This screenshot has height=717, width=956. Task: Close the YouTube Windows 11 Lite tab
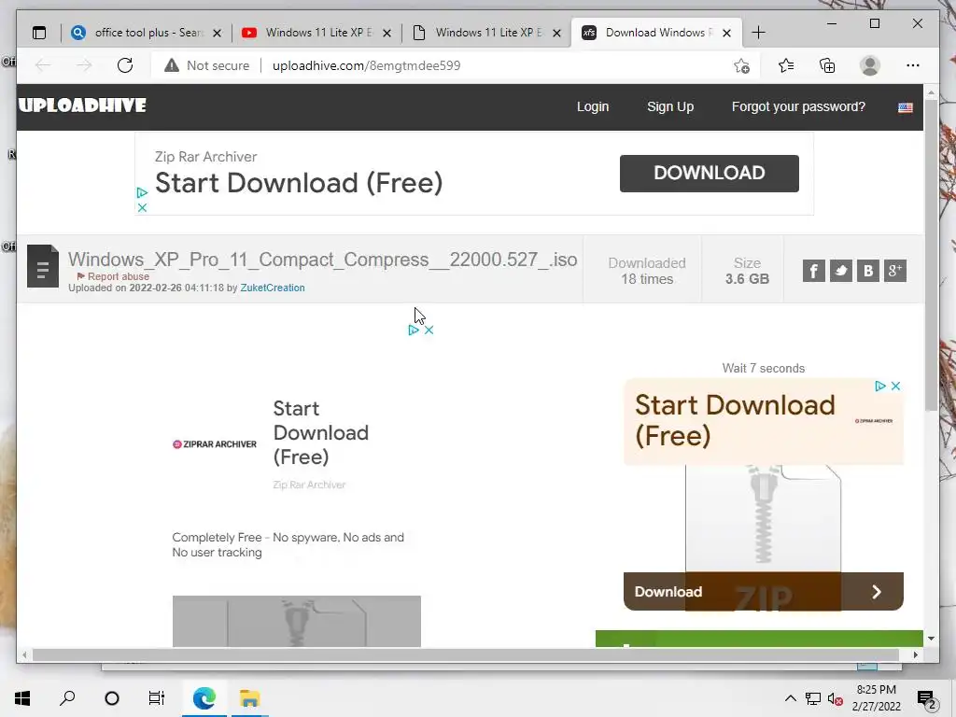[x=387, y=34]
